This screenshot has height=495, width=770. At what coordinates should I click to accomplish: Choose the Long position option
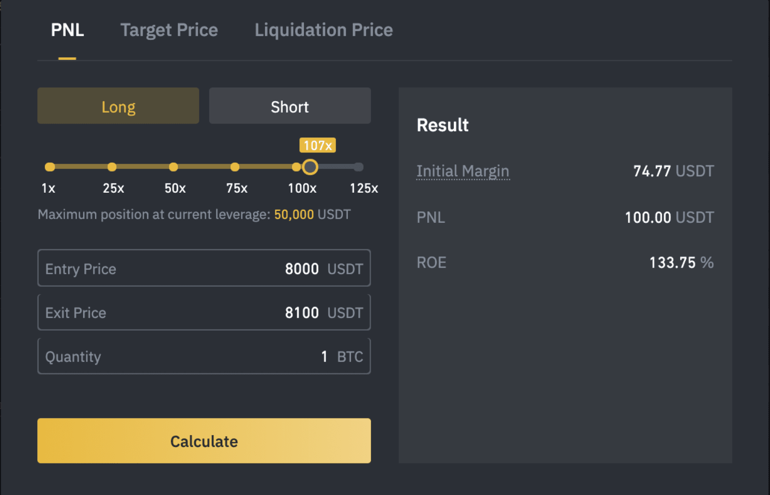(x=118, y=105)
